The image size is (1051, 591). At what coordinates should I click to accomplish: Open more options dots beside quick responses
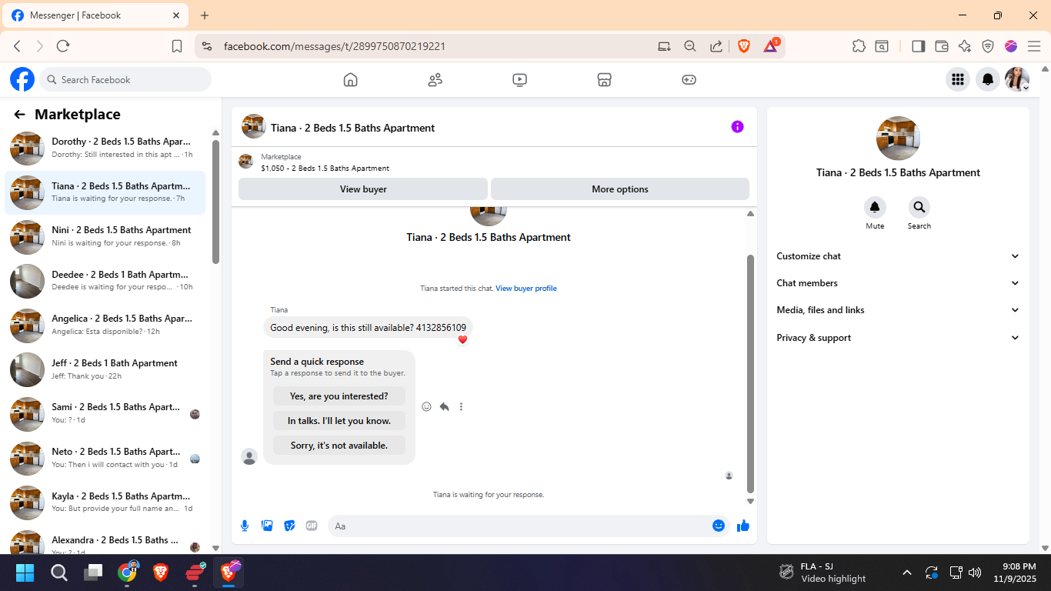coord(461,406)
